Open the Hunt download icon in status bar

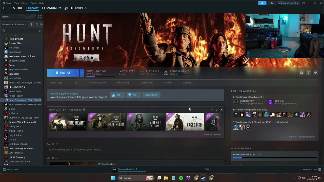click(114, 170)
